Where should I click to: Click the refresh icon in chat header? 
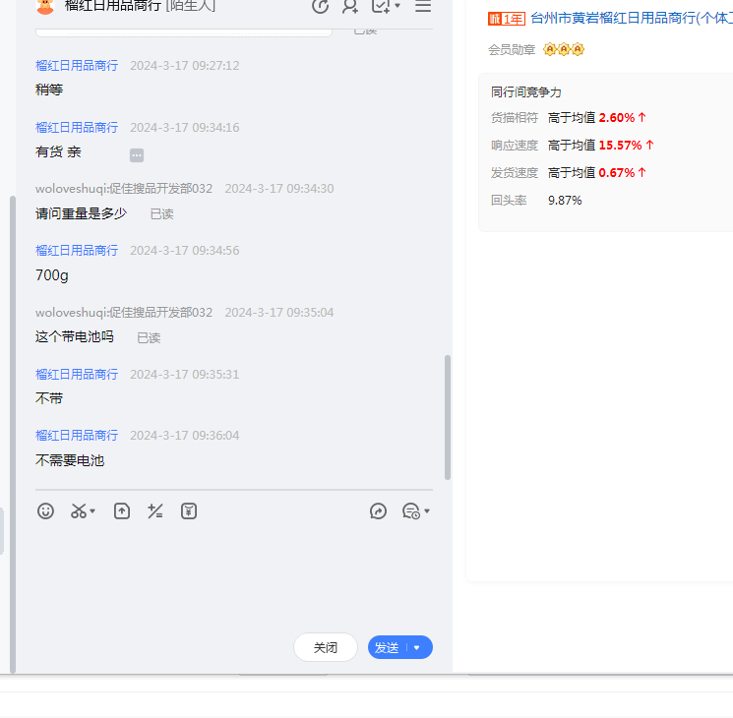pyautogui.click(x=320, y=7)
